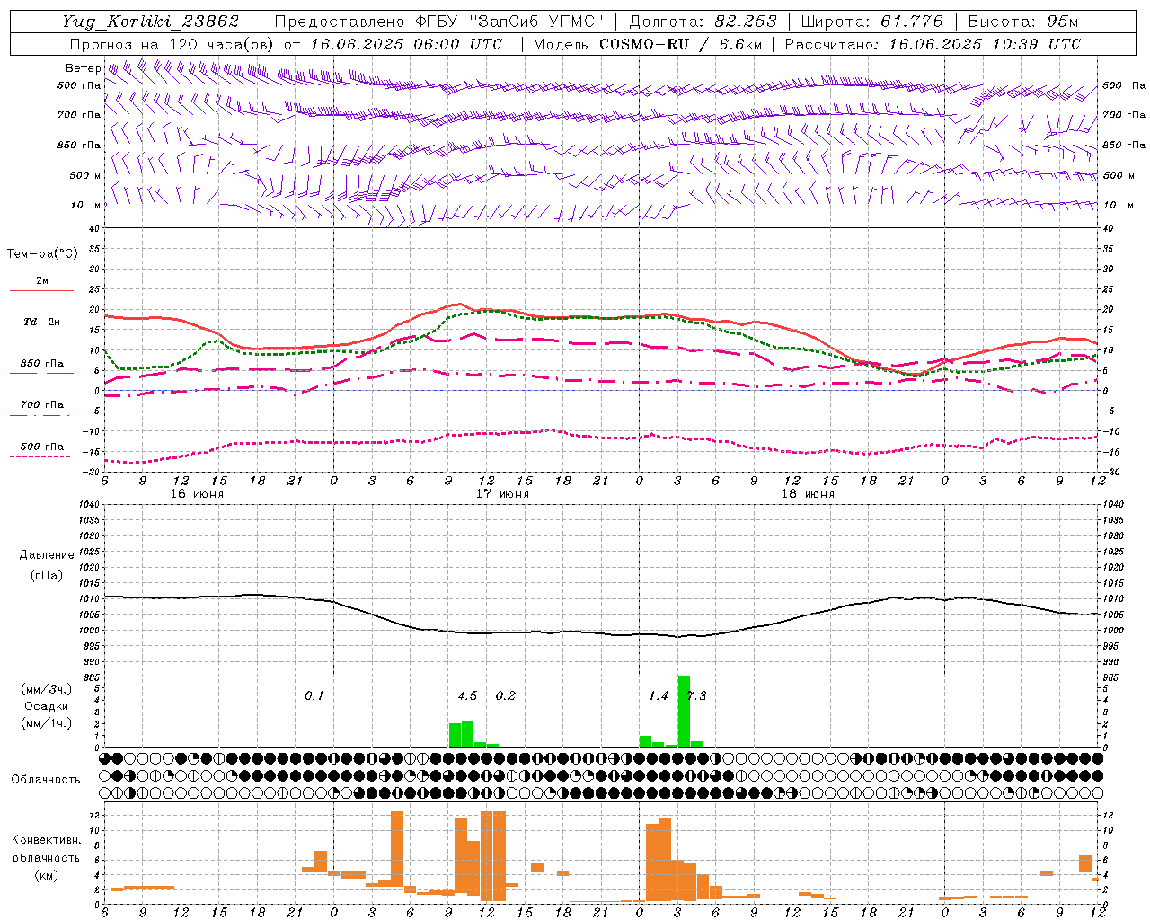Click the 'Высота: 95м' elevation text
Screen dimensions: 1150x920
(x=1023, y=22)
